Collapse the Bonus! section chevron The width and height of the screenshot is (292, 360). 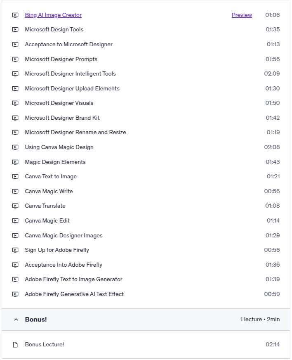coord(16,320)
